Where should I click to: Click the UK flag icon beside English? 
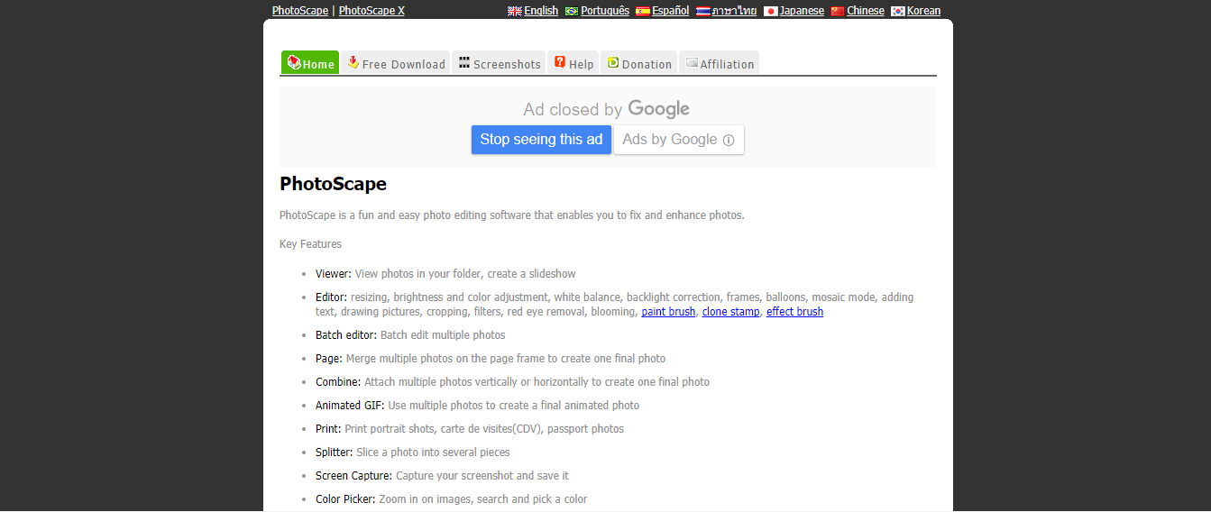[515, 12]
